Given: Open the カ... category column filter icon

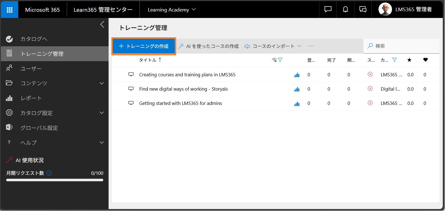Looking at the screenshot, I should tap(394, 60).
